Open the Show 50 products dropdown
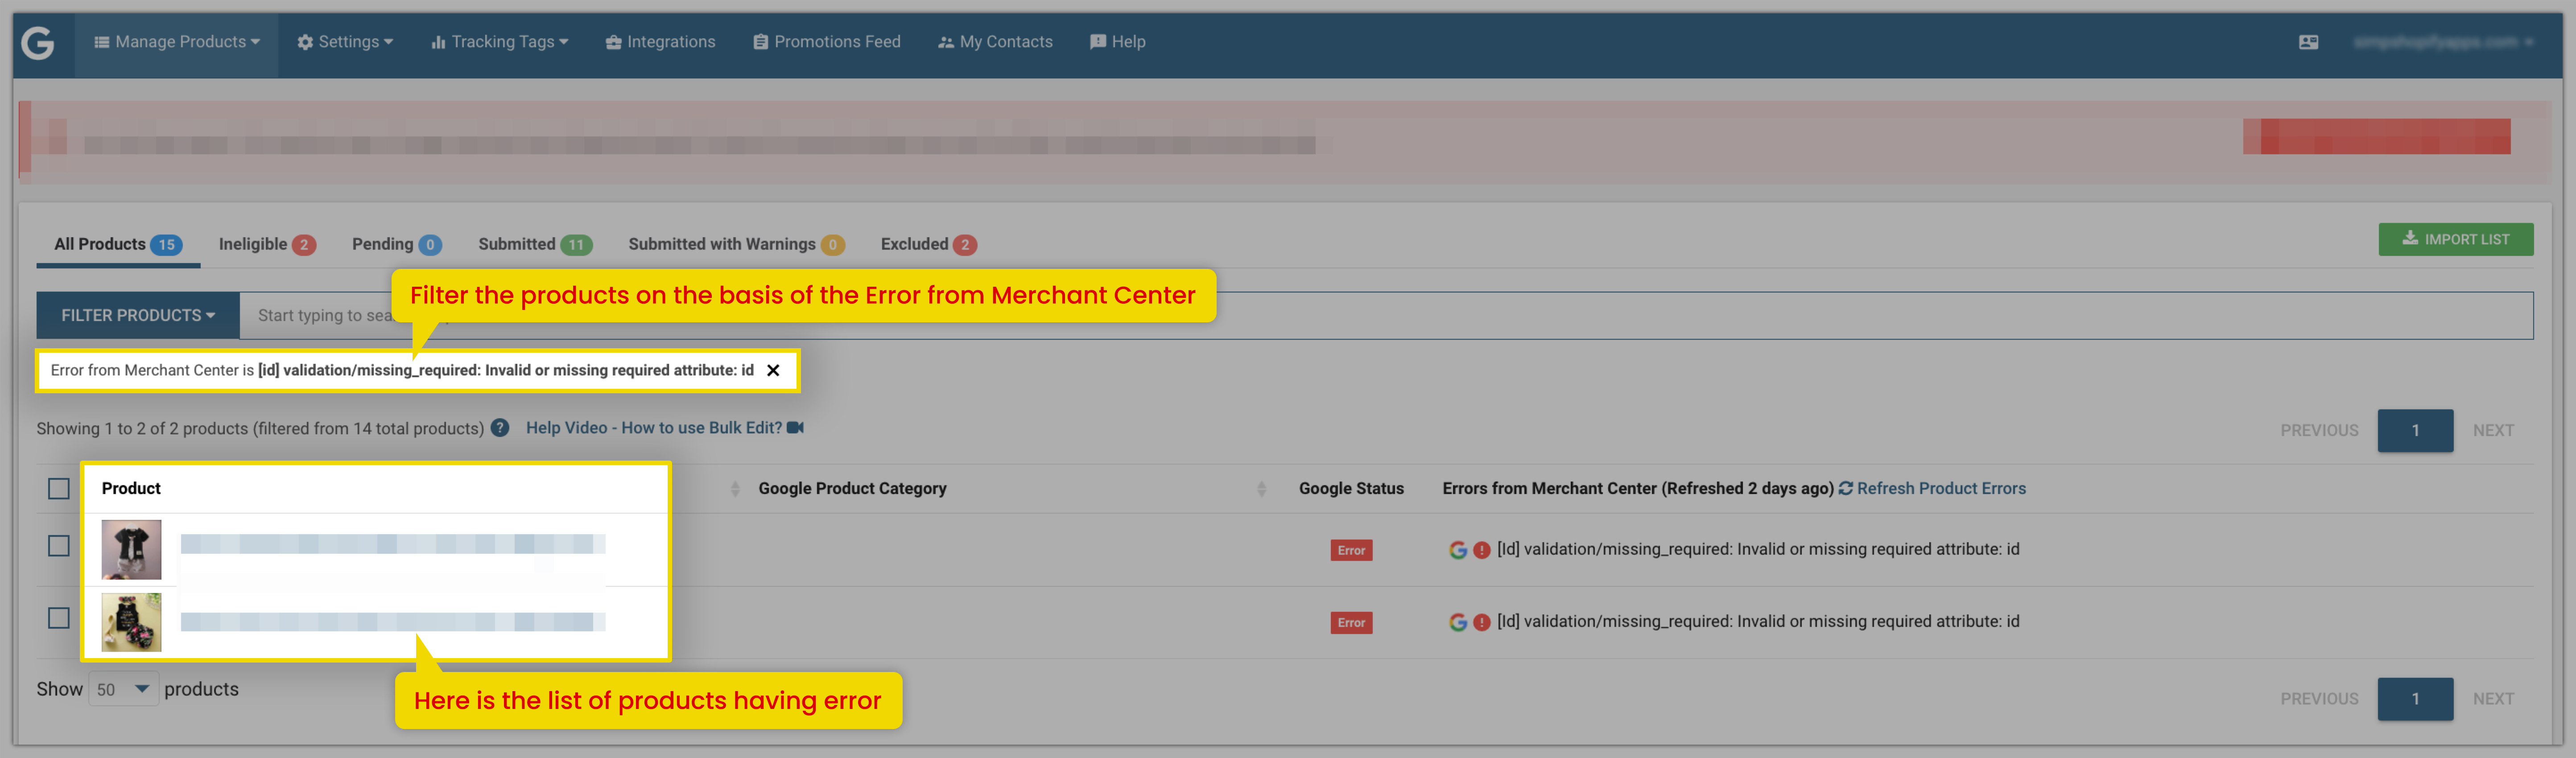Image resolution: width=2576 pixels, height=758 pixels. (x=123, y=690)
